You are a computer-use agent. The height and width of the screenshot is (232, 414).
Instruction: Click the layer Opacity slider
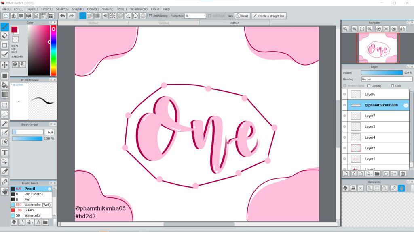click(x=382, y=73)
